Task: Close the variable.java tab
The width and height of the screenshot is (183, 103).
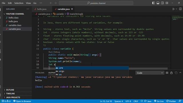Action: point(72,9)
